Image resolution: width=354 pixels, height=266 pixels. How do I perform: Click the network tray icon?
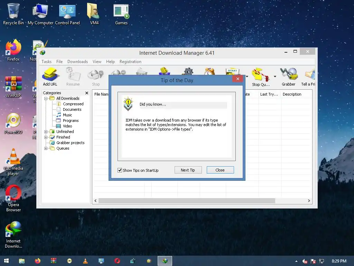tap(322, 261)
